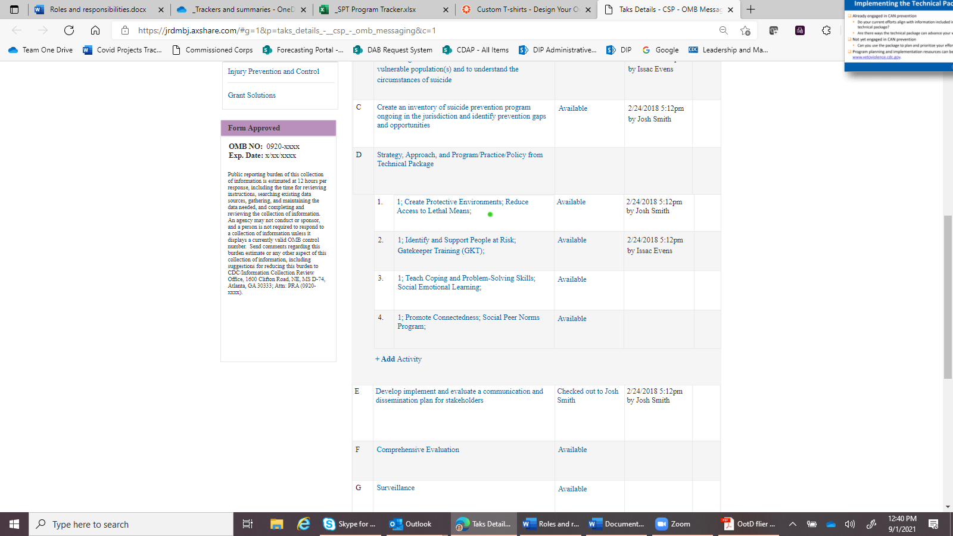The height and width of the screenshot is (536, 953).
Task: Open the tab actions menu icon
Action: pos(14,10)
